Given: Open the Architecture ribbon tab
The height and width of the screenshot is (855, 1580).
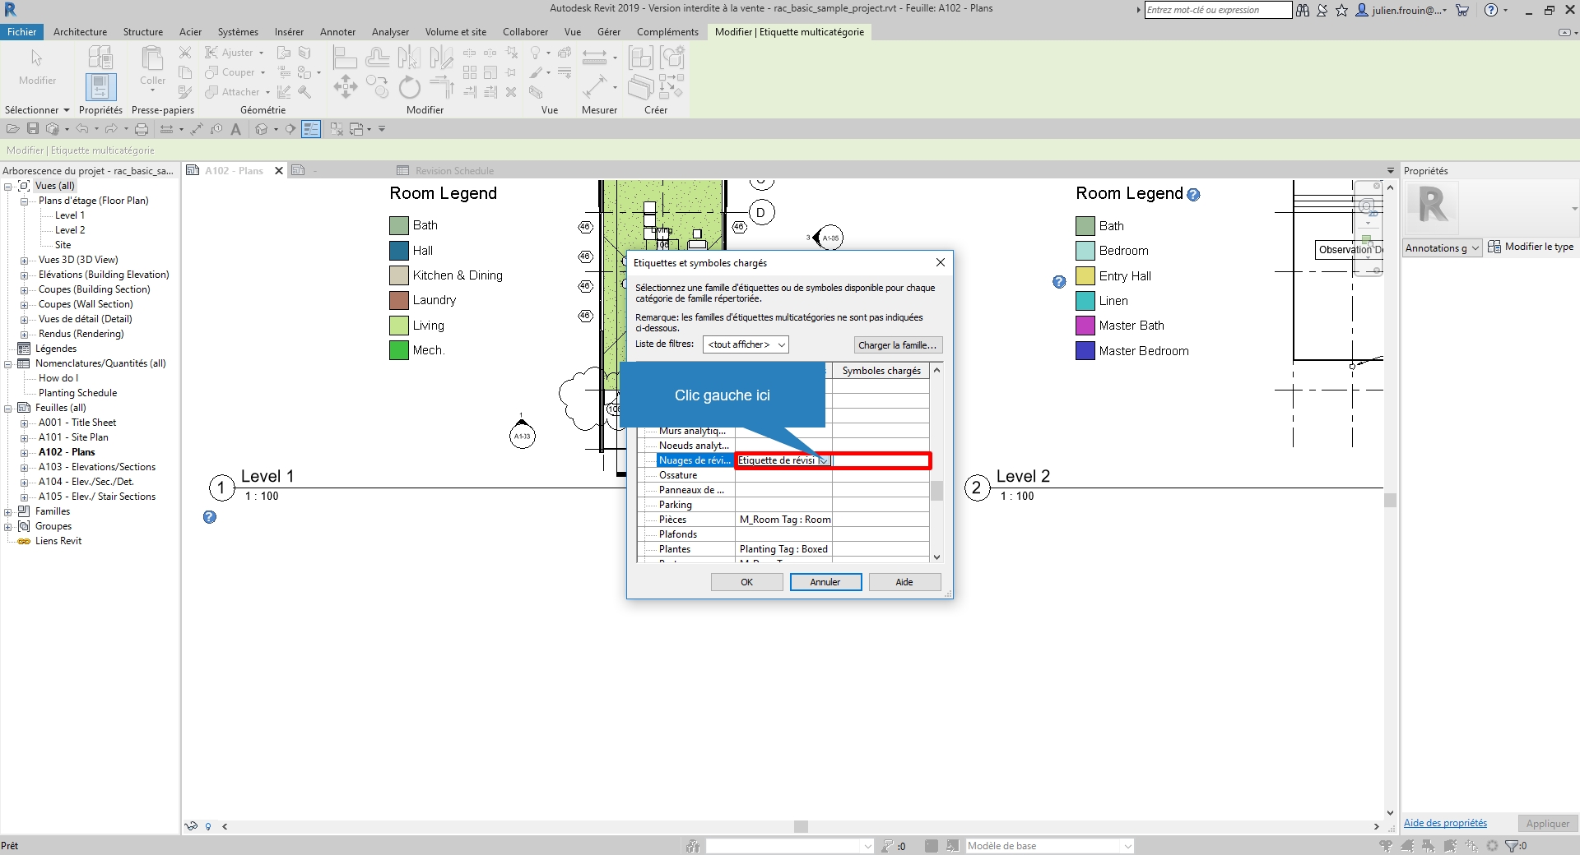Looking at the screenshot, I should 80,32.
